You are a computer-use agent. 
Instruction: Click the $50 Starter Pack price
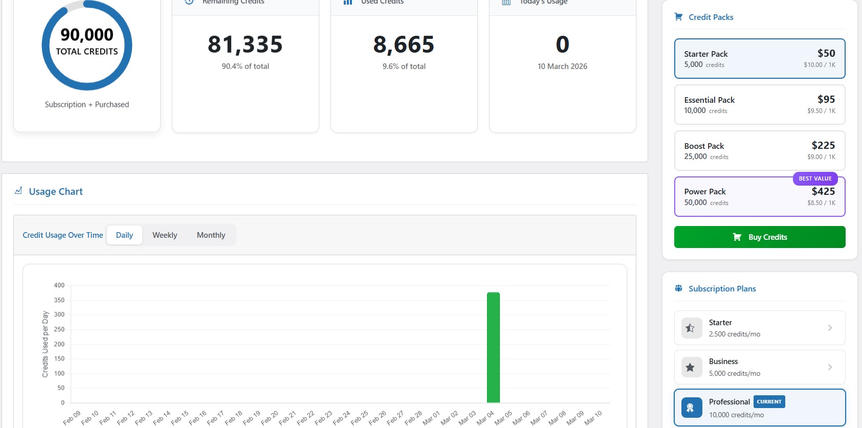[x=826, y=53]
